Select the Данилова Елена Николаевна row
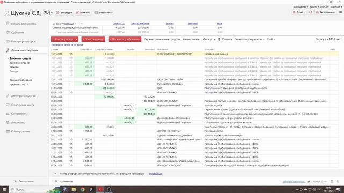 pos(195,118)
